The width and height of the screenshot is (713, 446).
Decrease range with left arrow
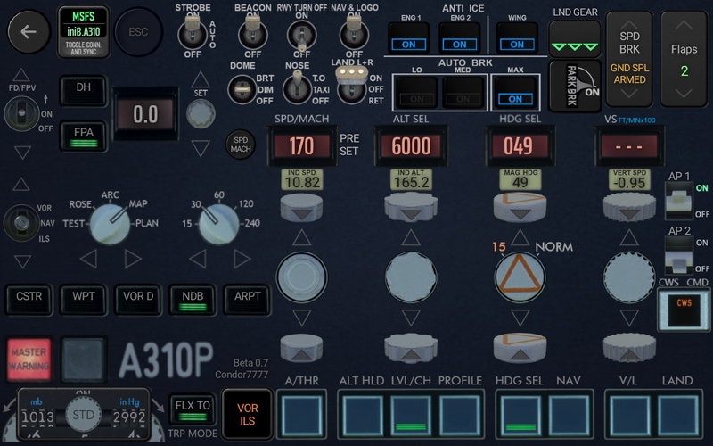tap(197, 259)
